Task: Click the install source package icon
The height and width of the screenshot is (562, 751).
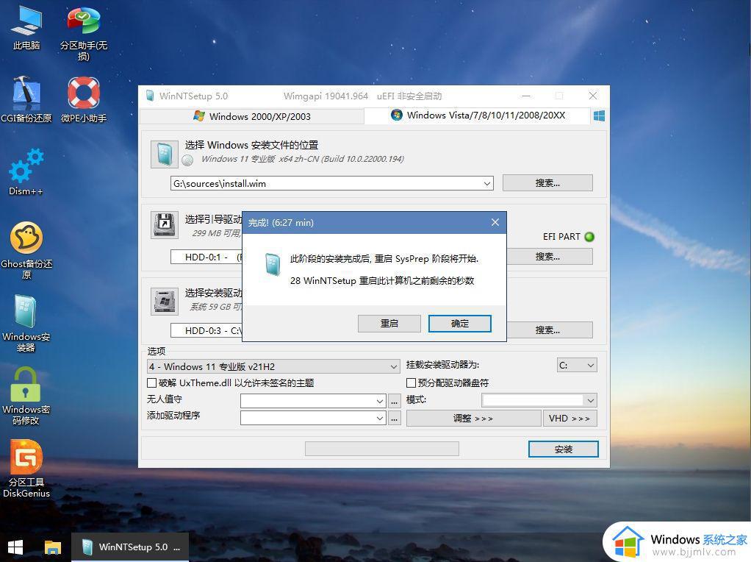Action: 165,154
